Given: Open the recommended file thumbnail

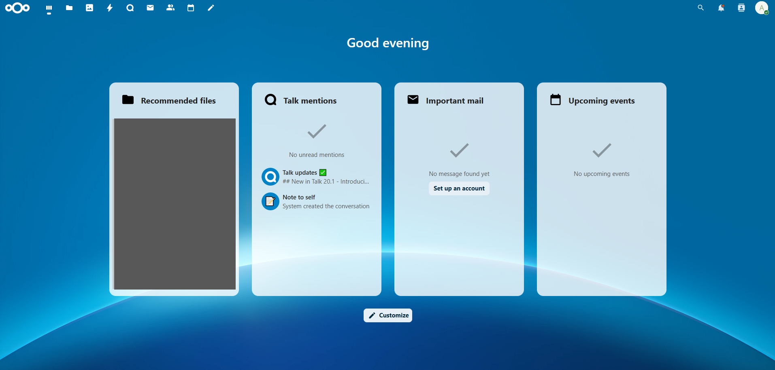Looking at the screenshot, I should [174, 203].
